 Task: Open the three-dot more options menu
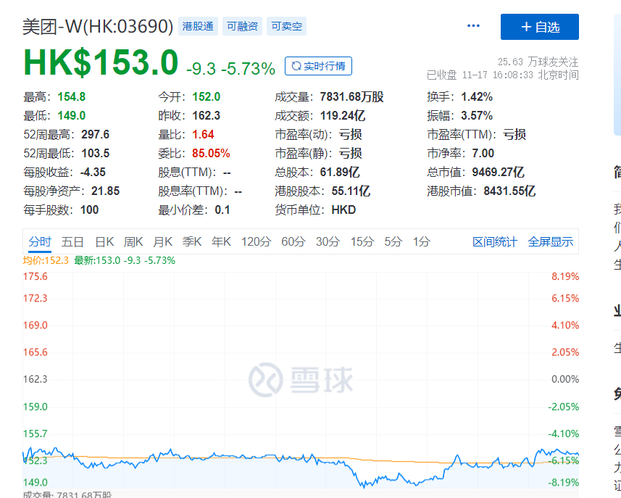pyautogui.click(x=473, y=26)
